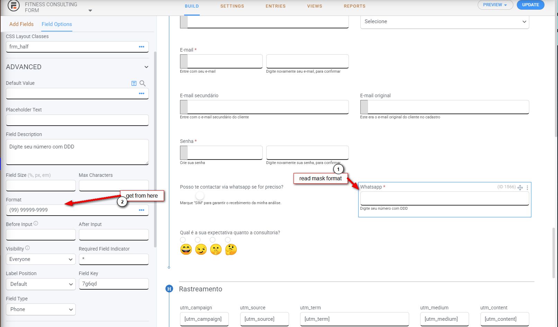This screenshot has width=558, height=327.
Task: Click the utm_source input
Action: coord(264,319)
